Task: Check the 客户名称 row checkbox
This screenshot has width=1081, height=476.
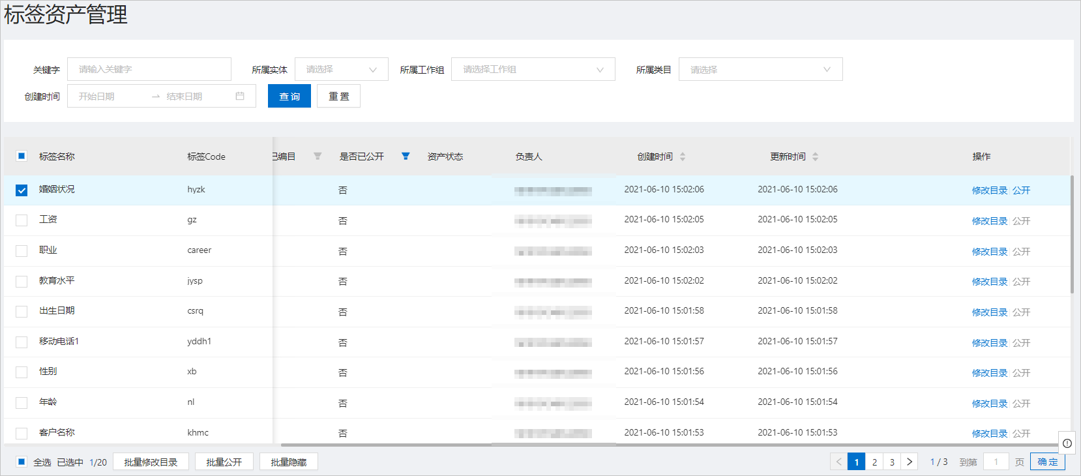Action: (22, 434)
